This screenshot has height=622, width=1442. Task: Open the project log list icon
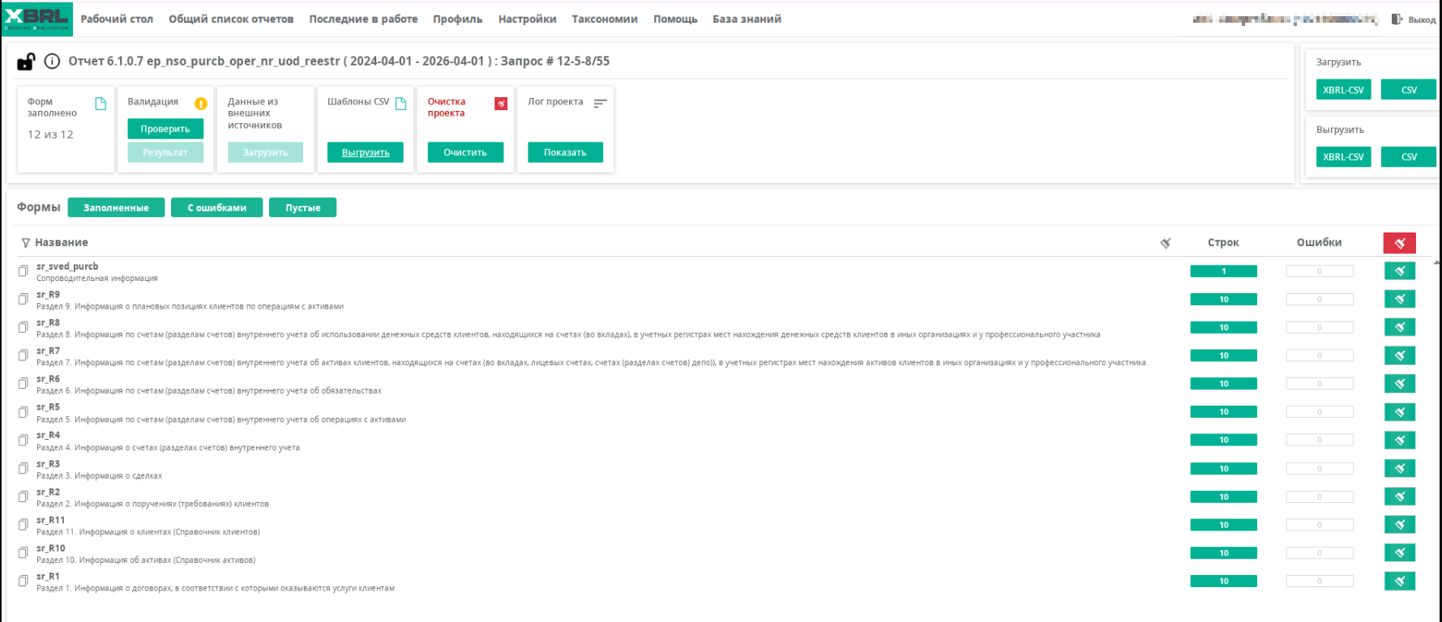(x=600, y=104)
